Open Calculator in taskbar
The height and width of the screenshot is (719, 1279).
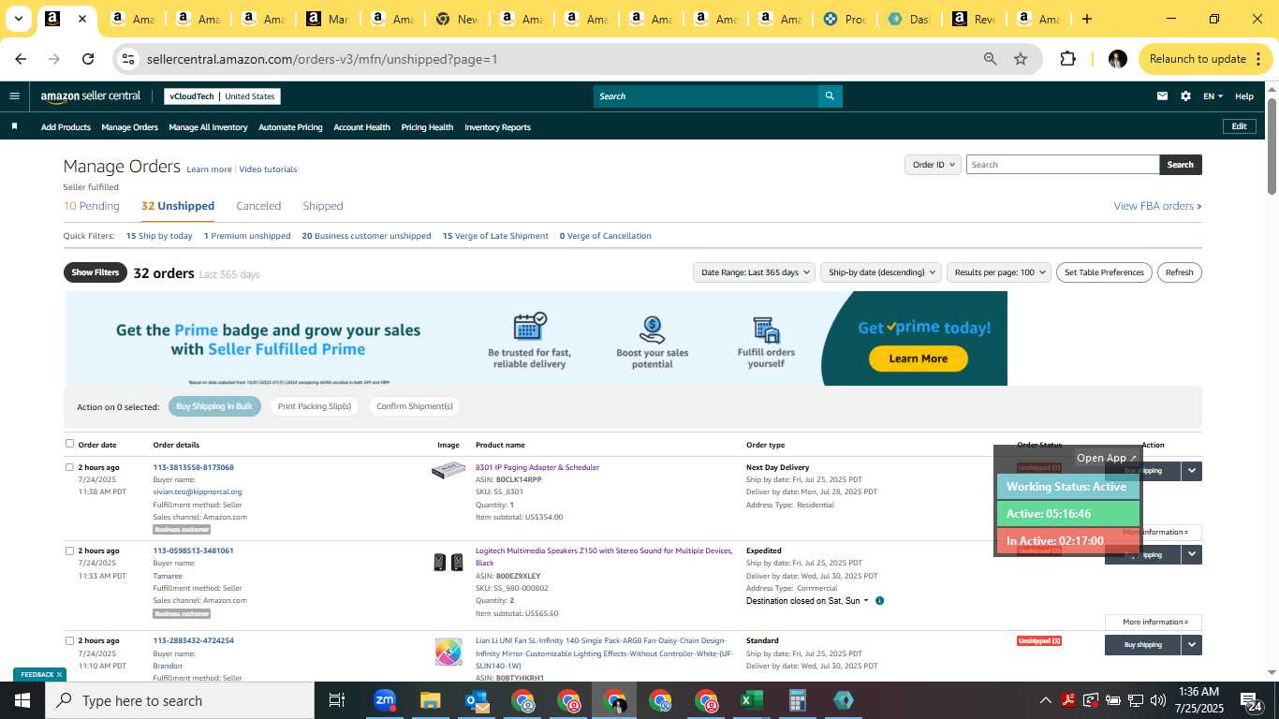(x=797, y=700)
